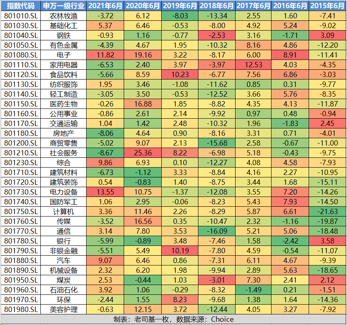Click the 社会服务 value -8.67
Image resolution: width=347 pixels, height=325 pixels.
point(105,153)
